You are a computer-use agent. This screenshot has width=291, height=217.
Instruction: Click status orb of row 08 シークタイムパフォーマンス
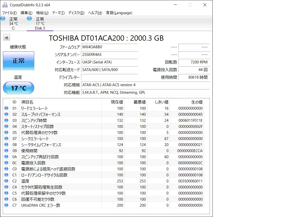pyautogui.click(x=6, y=144)
